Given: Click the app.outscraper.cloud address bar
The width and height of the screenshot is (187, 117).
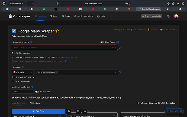Looking at the screenshot, I should 94,4.
